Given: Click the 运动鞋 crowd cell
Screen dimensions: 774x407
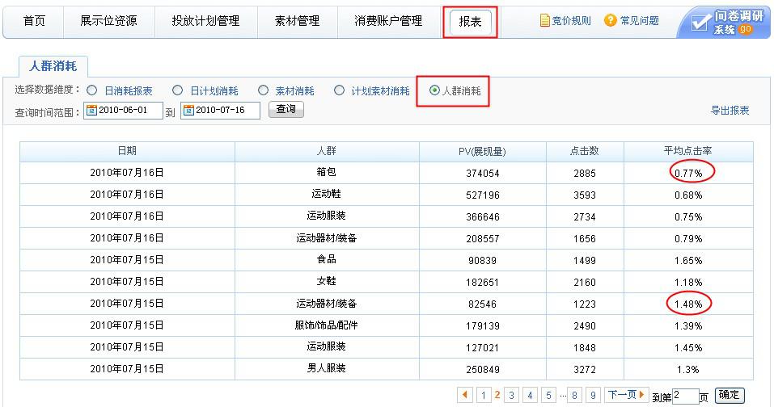Looking at the screenshot, I should point(326,194).
